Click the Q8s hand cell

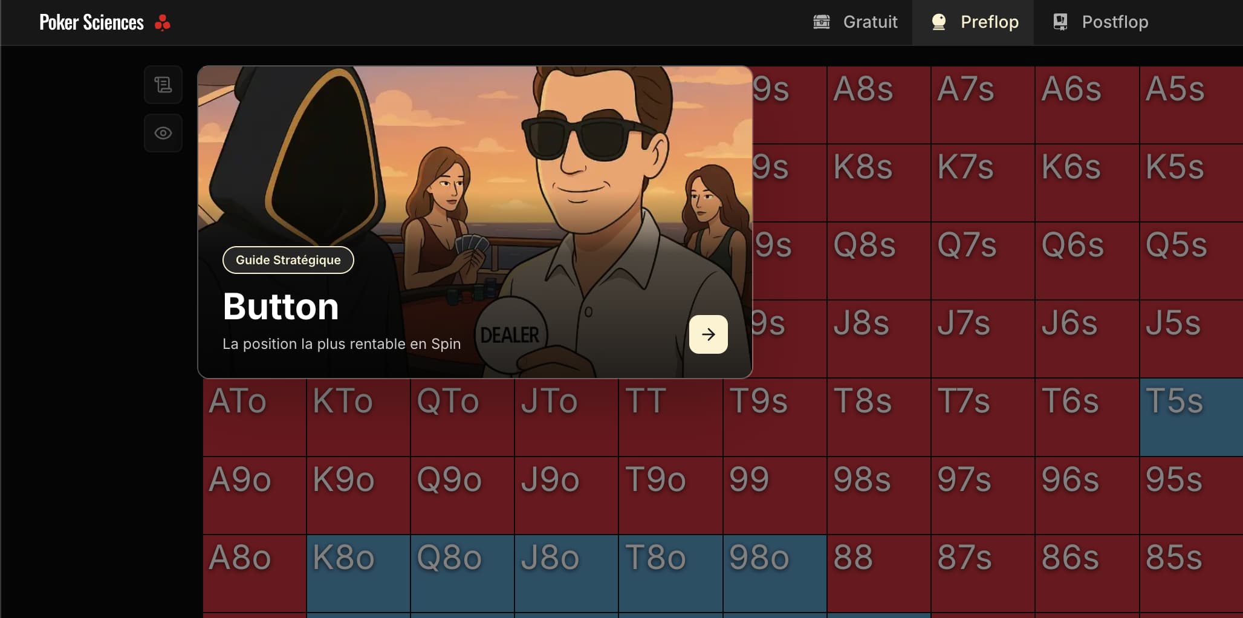point(878,261)
